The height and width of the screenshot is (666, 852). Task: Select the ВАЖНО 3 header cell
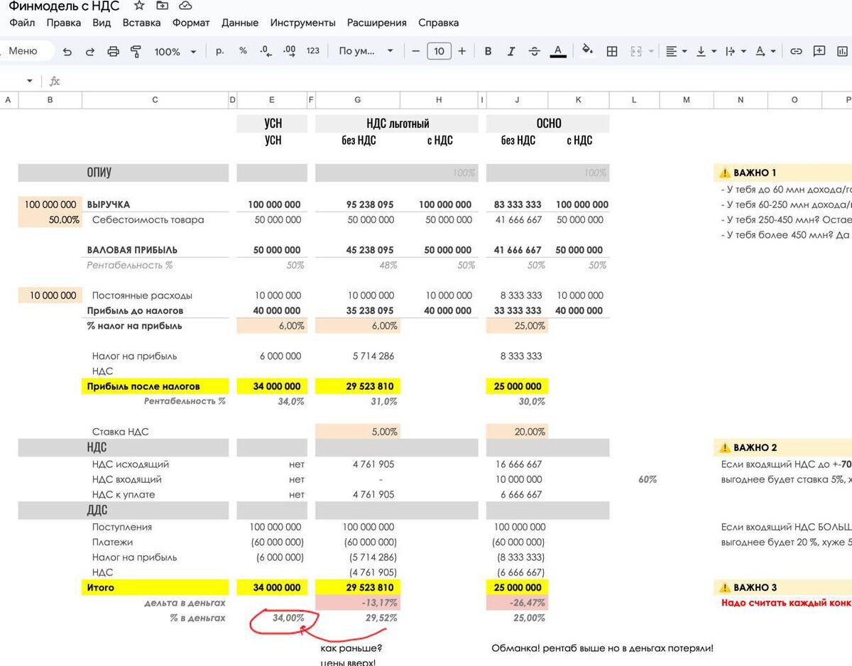pyautogui.click(x=782, y=587)
